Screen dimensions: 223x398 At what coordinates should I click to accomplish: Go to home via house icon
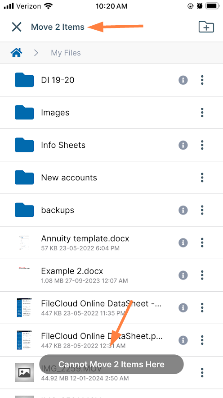coord(17,53)
